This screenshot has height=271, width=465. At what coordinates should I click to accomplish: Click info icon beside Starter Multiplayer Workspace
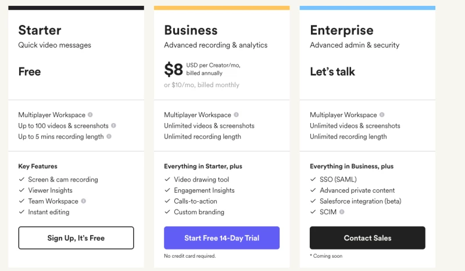[x=90, y=115]
